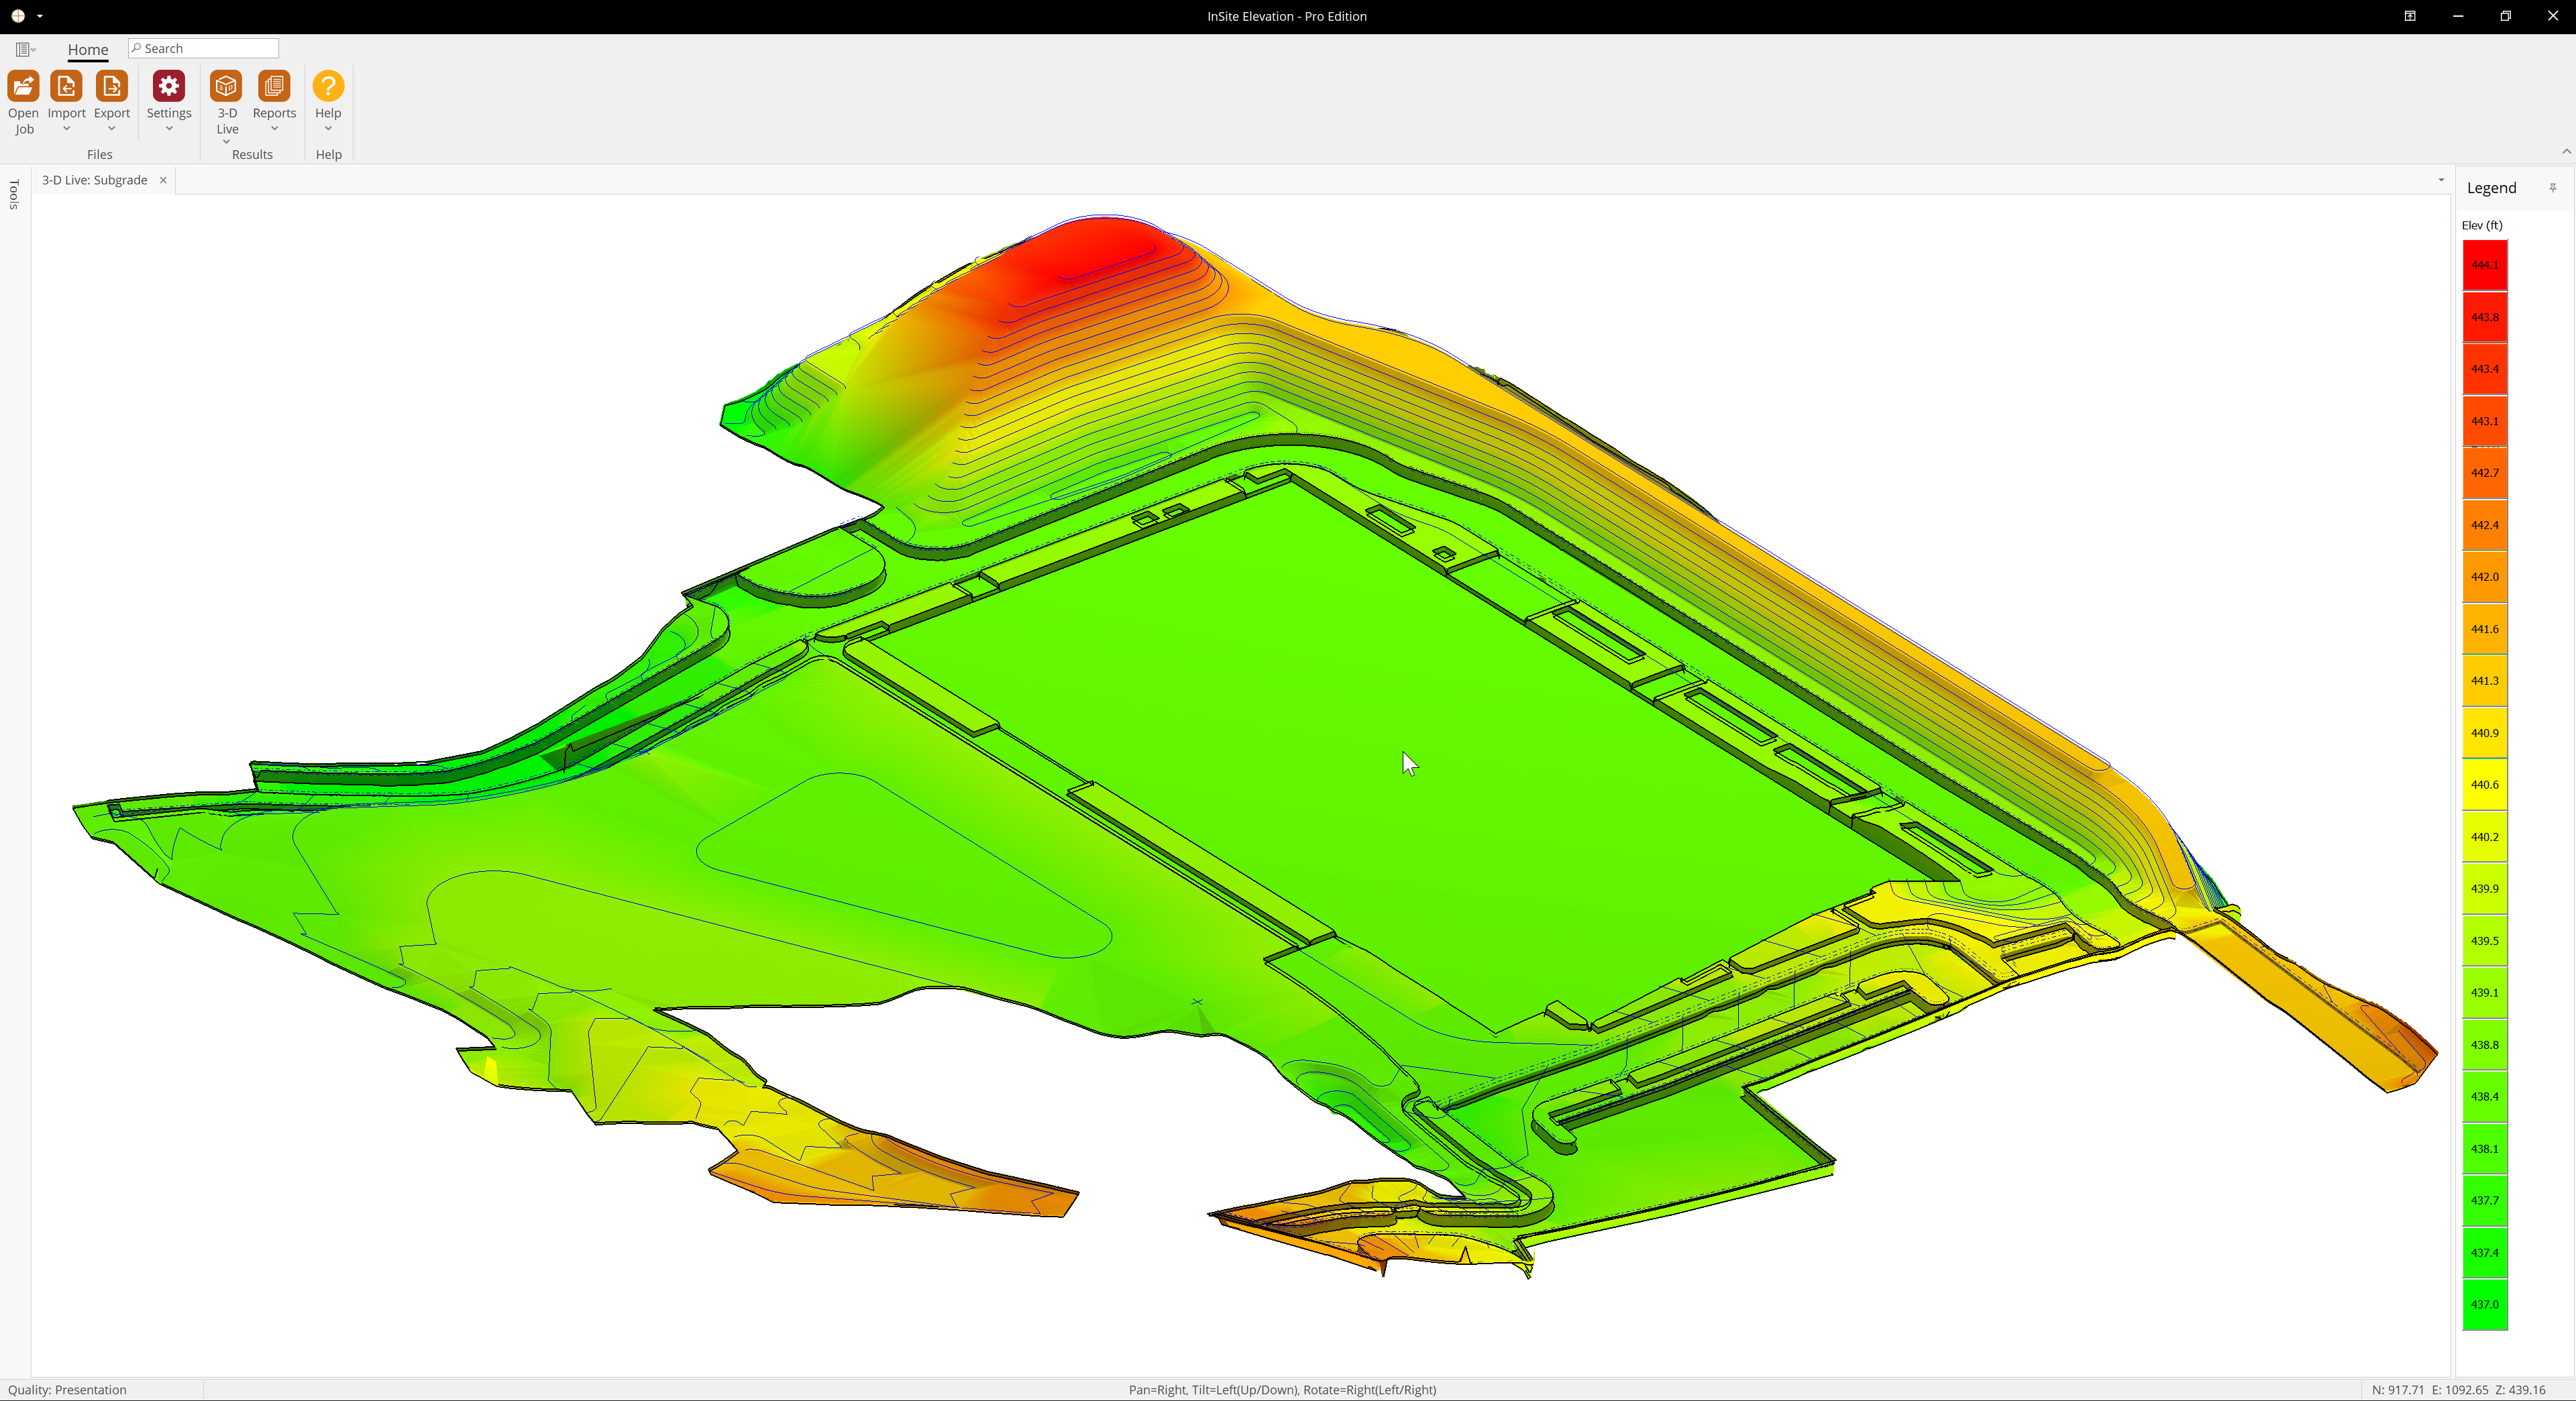
Task: Expand the Tools side panel
Action: pyautogui.click(x=14, y=194)
